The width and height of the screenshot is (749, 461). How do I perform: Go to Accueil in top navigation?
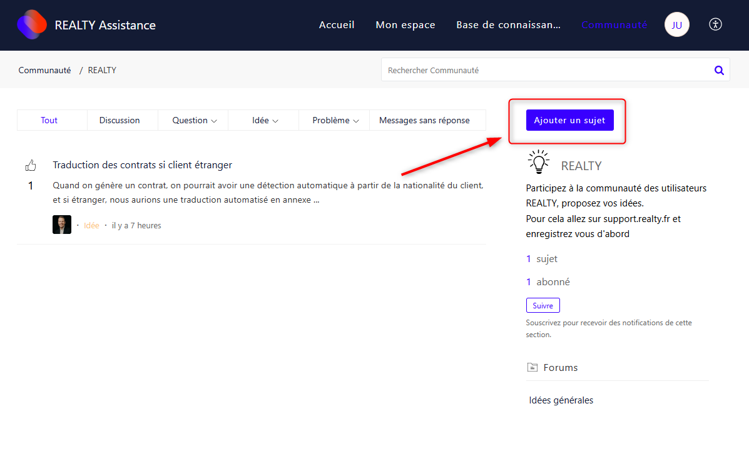click(337, 25)
